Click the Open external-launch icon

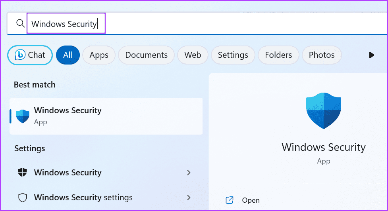pyautogui.click(x=230, y=200)
